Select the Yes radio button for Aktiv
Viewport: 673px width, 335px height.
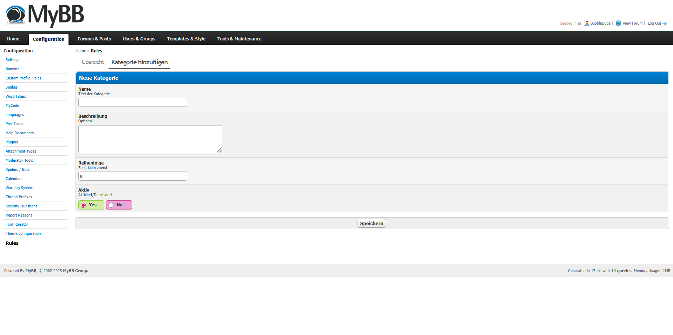(x=83, y=205)
